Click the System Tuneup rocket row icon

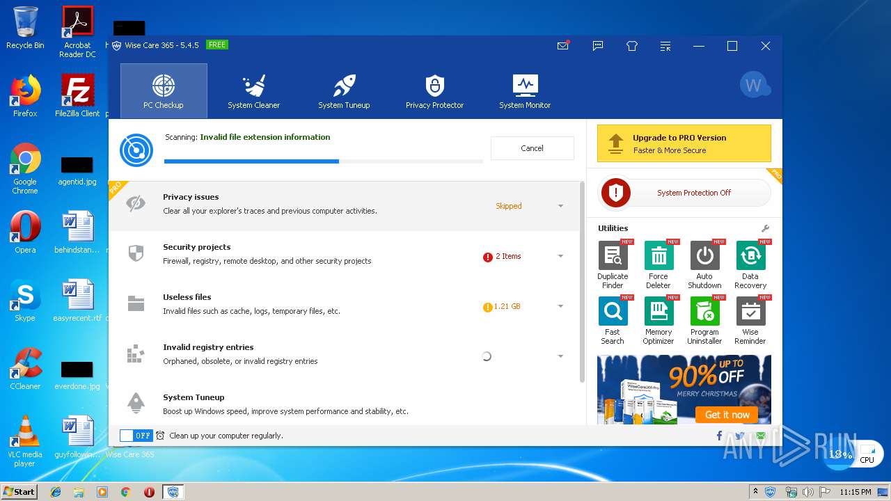136,403
